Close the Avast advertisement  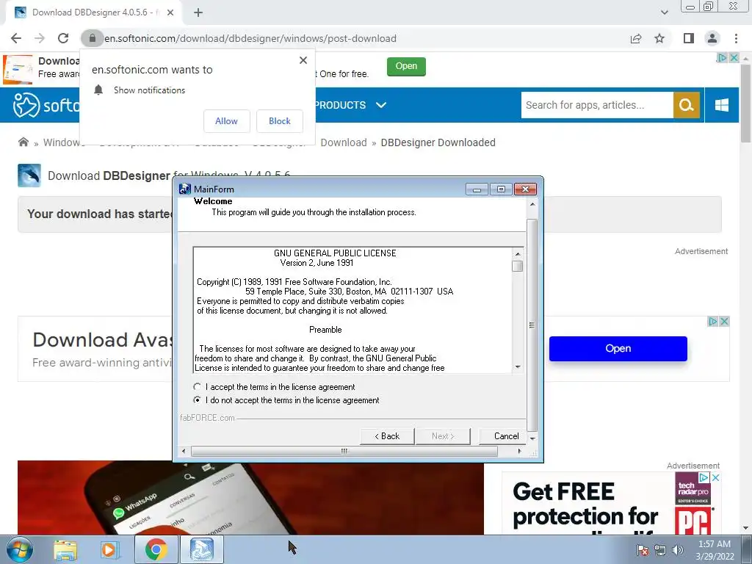[724, 322]
